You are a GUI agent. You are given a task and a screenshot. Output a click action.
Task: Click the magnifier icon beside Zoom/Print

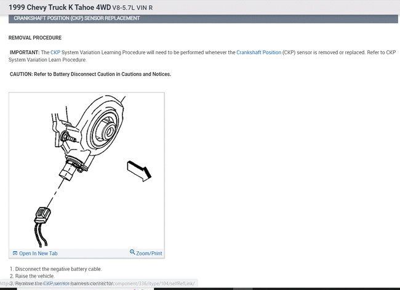pos(132,252)
